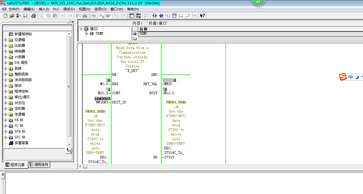
Task: Click the New block toolbar icon
Action: [x=5, y=16]
